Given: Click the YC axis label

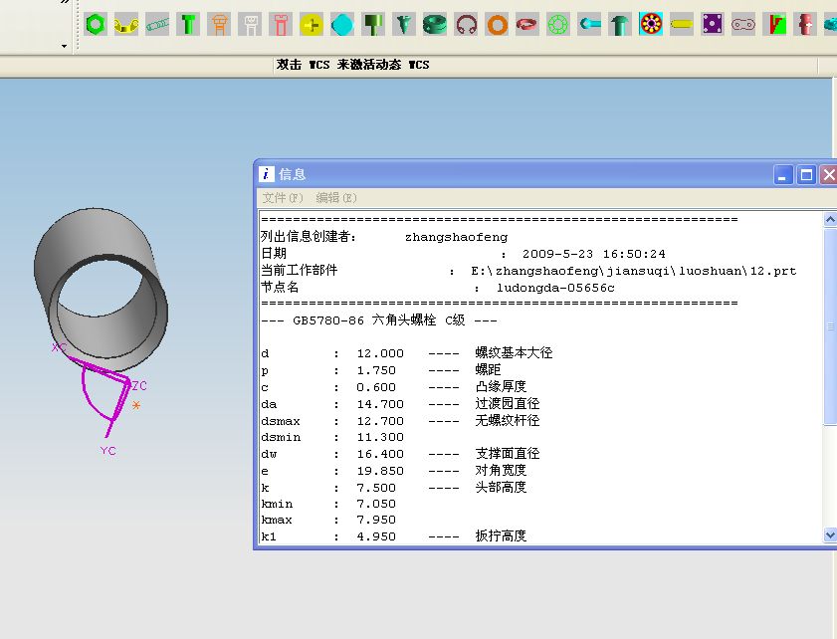Looking at the screenshot, I should coord(107,451).
